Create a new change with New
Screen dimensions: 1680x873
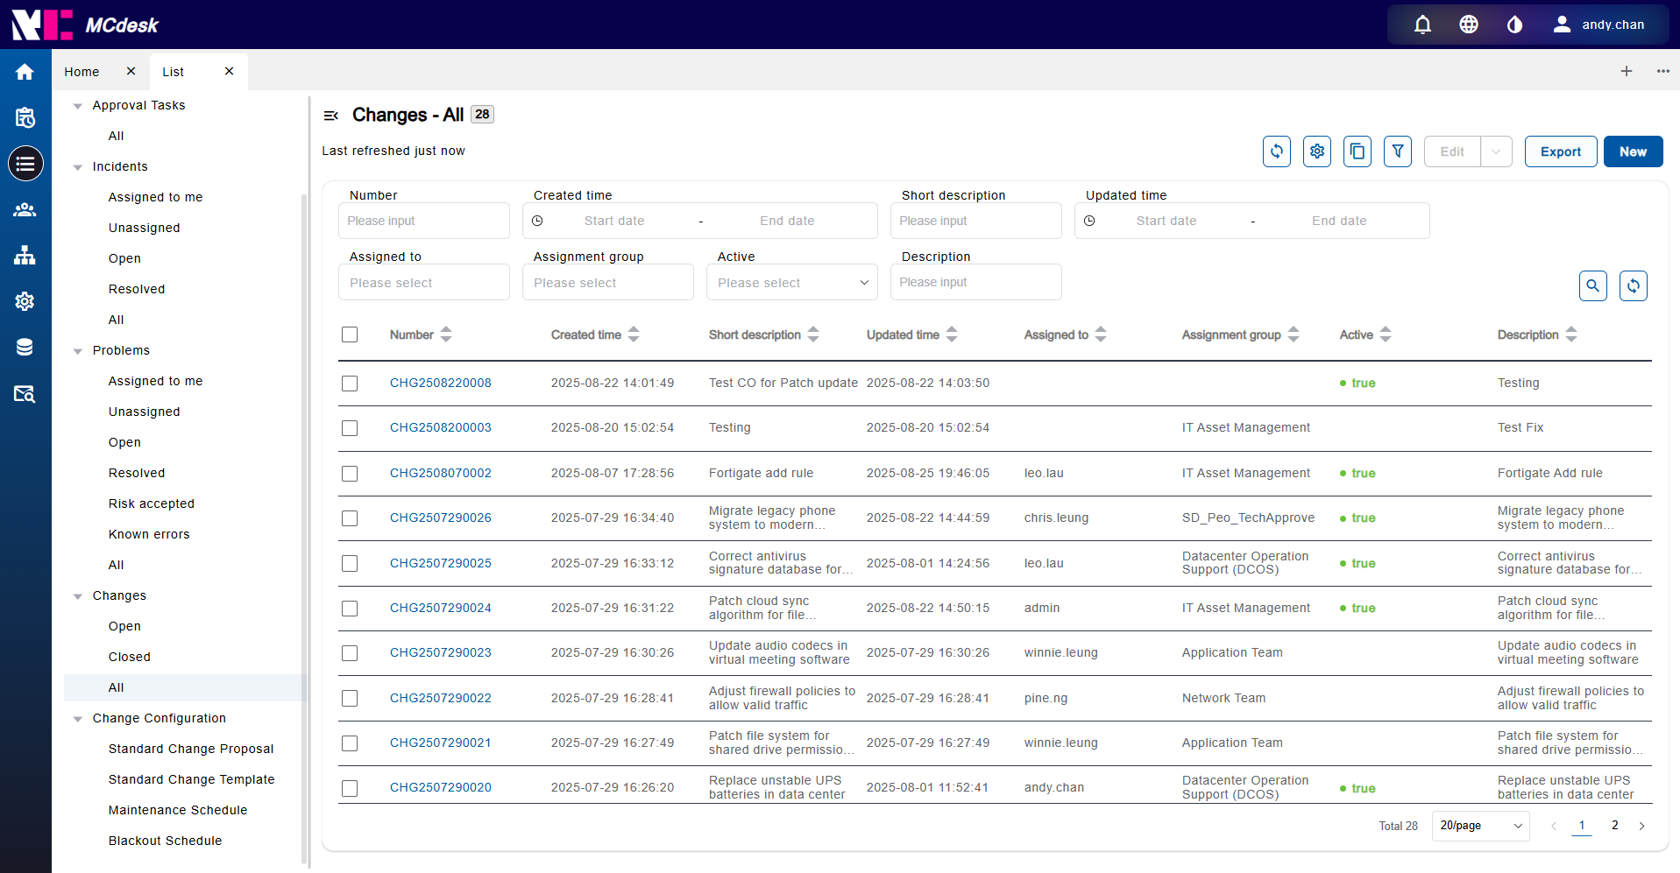point(1633,151)
